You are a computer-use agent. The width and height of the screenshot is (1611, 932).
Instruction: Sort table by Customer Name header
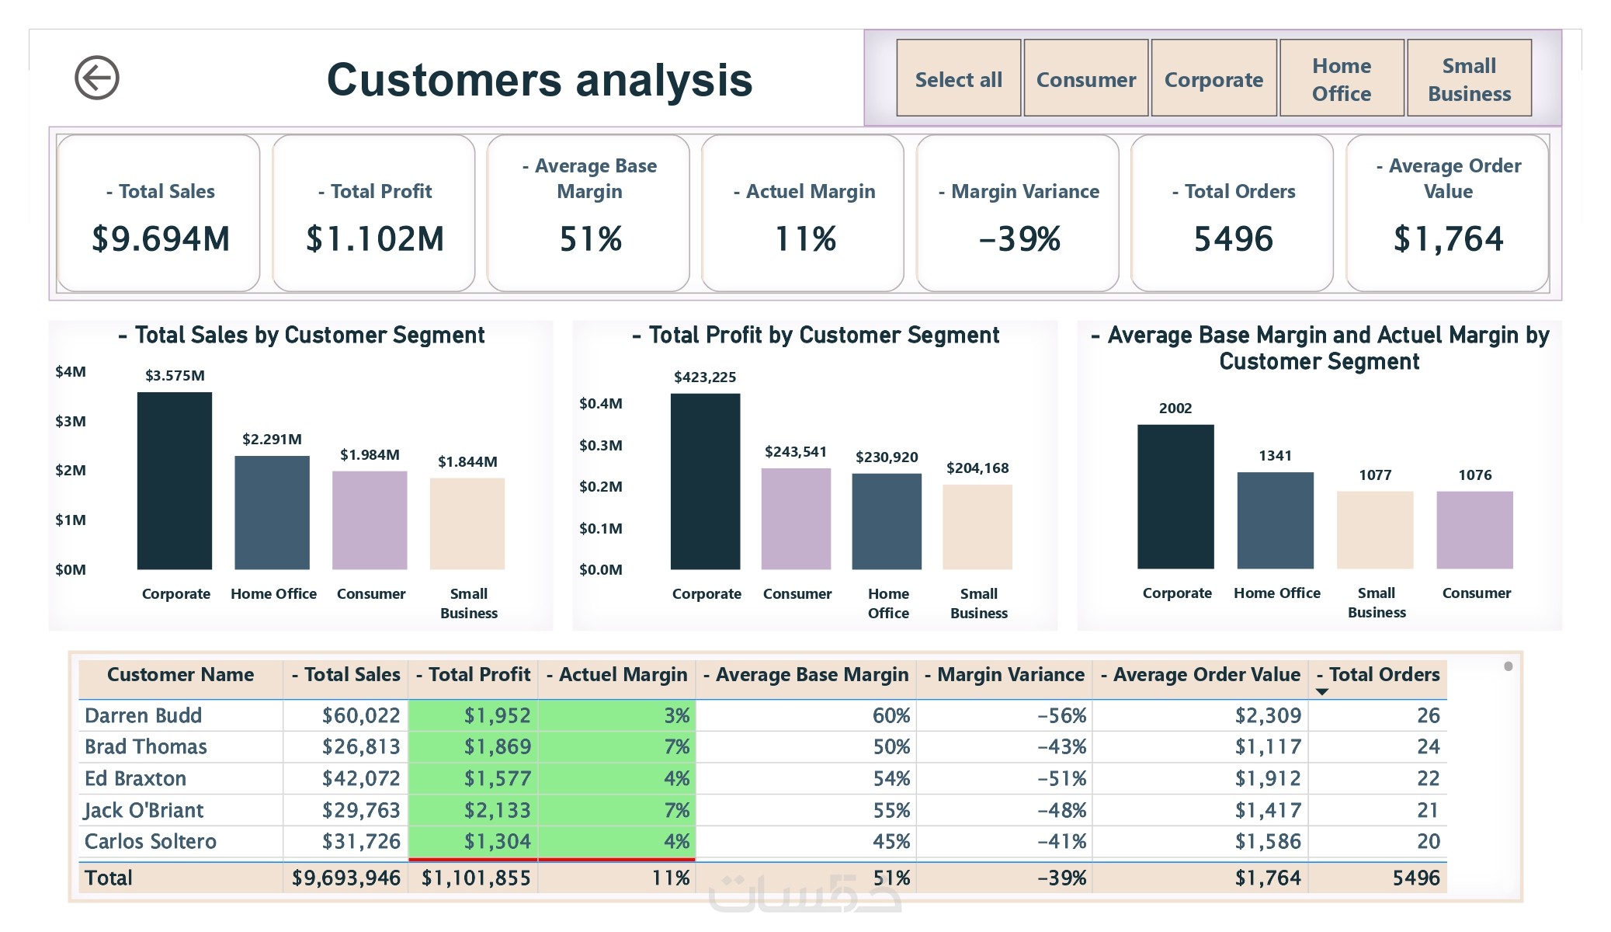click(x=180, y=675)
